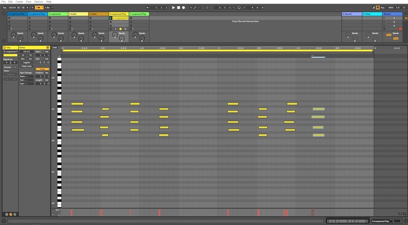Open the Help menu

pos(48,2)
